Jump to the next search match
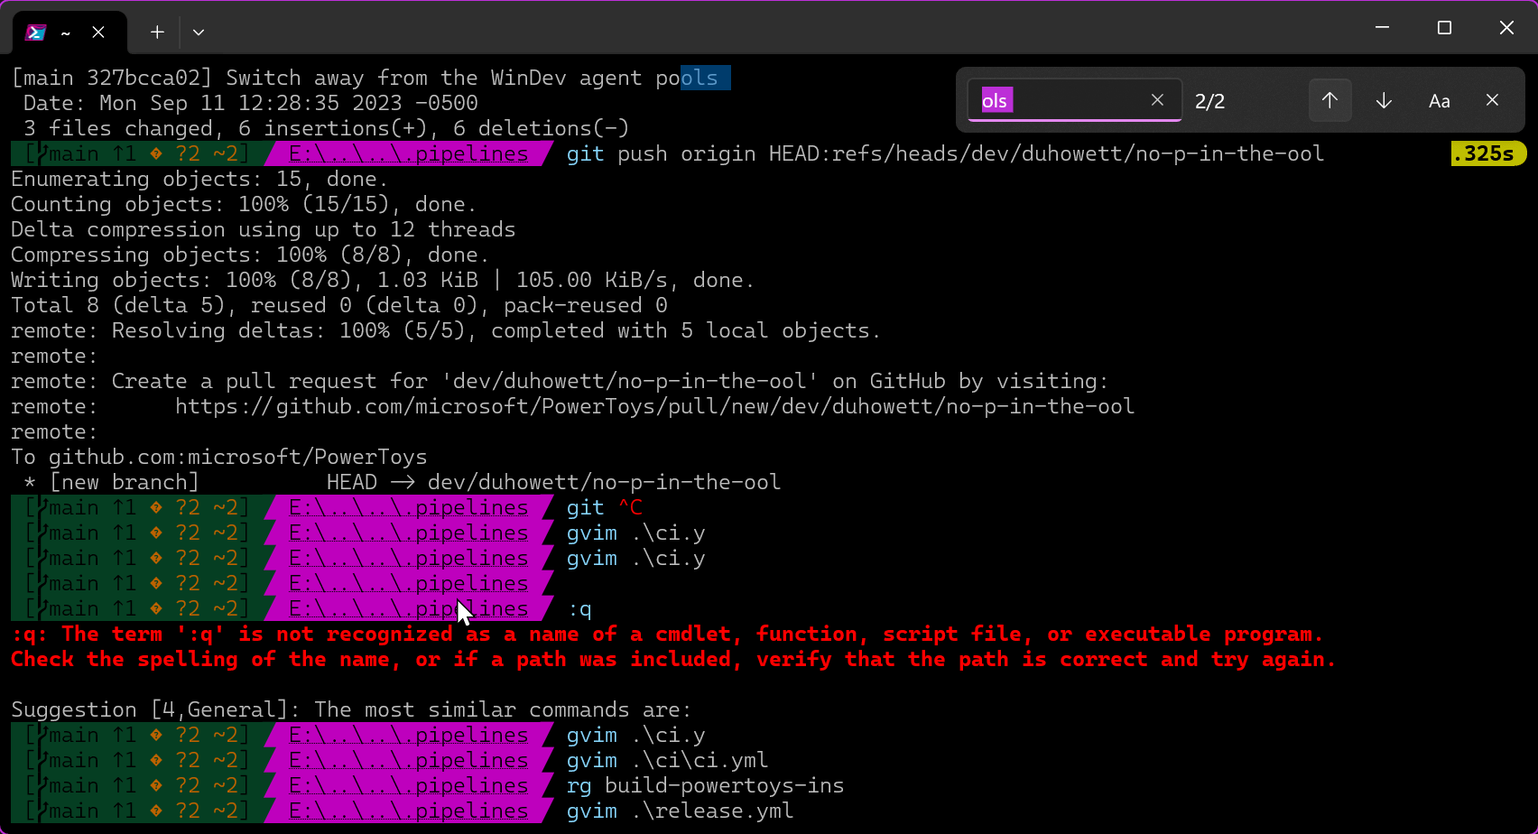1538x834 pixels. [1383, 100]
